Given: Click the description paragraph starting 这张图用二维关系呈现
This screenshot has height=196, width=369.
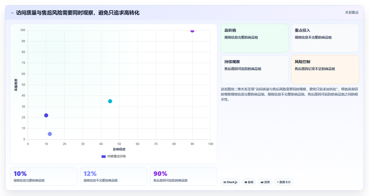Looking at the screenshot, I should pyautogui.click(x=289, y=94).
